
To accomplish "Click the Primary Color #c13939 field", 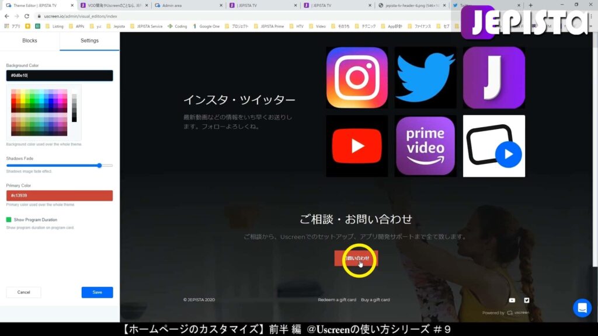I will pyautogui.click(x=60, y=195).
